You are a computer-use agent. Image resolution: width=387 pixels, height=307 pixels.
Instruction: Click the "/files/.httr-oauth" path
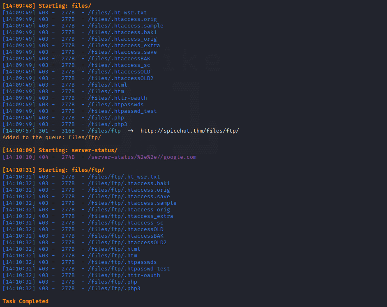117,98
